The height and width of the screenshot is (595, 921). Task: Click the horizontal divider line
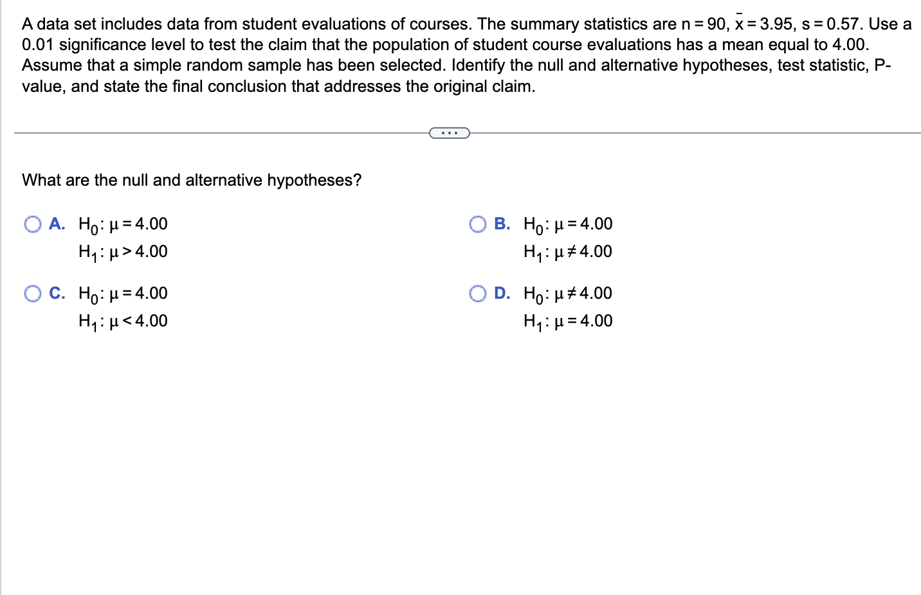pyautogui.click(x=225, y=133)
